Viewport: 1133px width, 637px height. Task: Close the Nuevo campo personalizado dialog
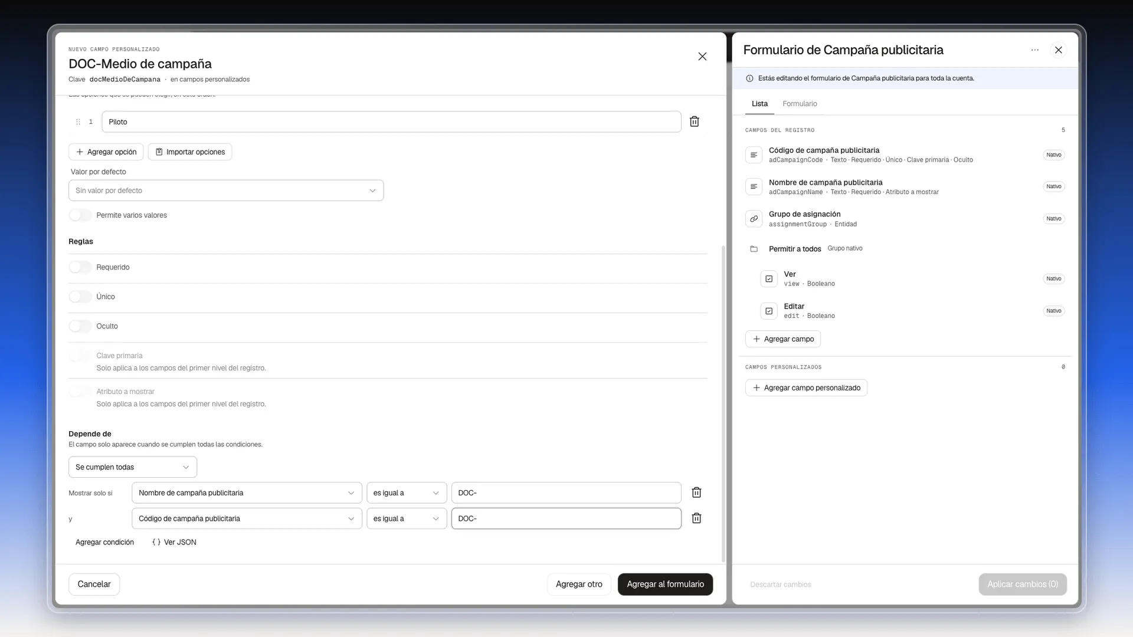click(x=702, y=57)
